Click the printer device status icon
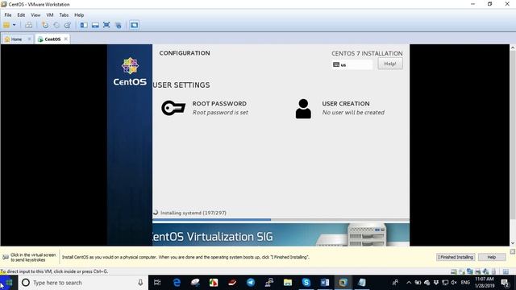 (x=478, y=271)
